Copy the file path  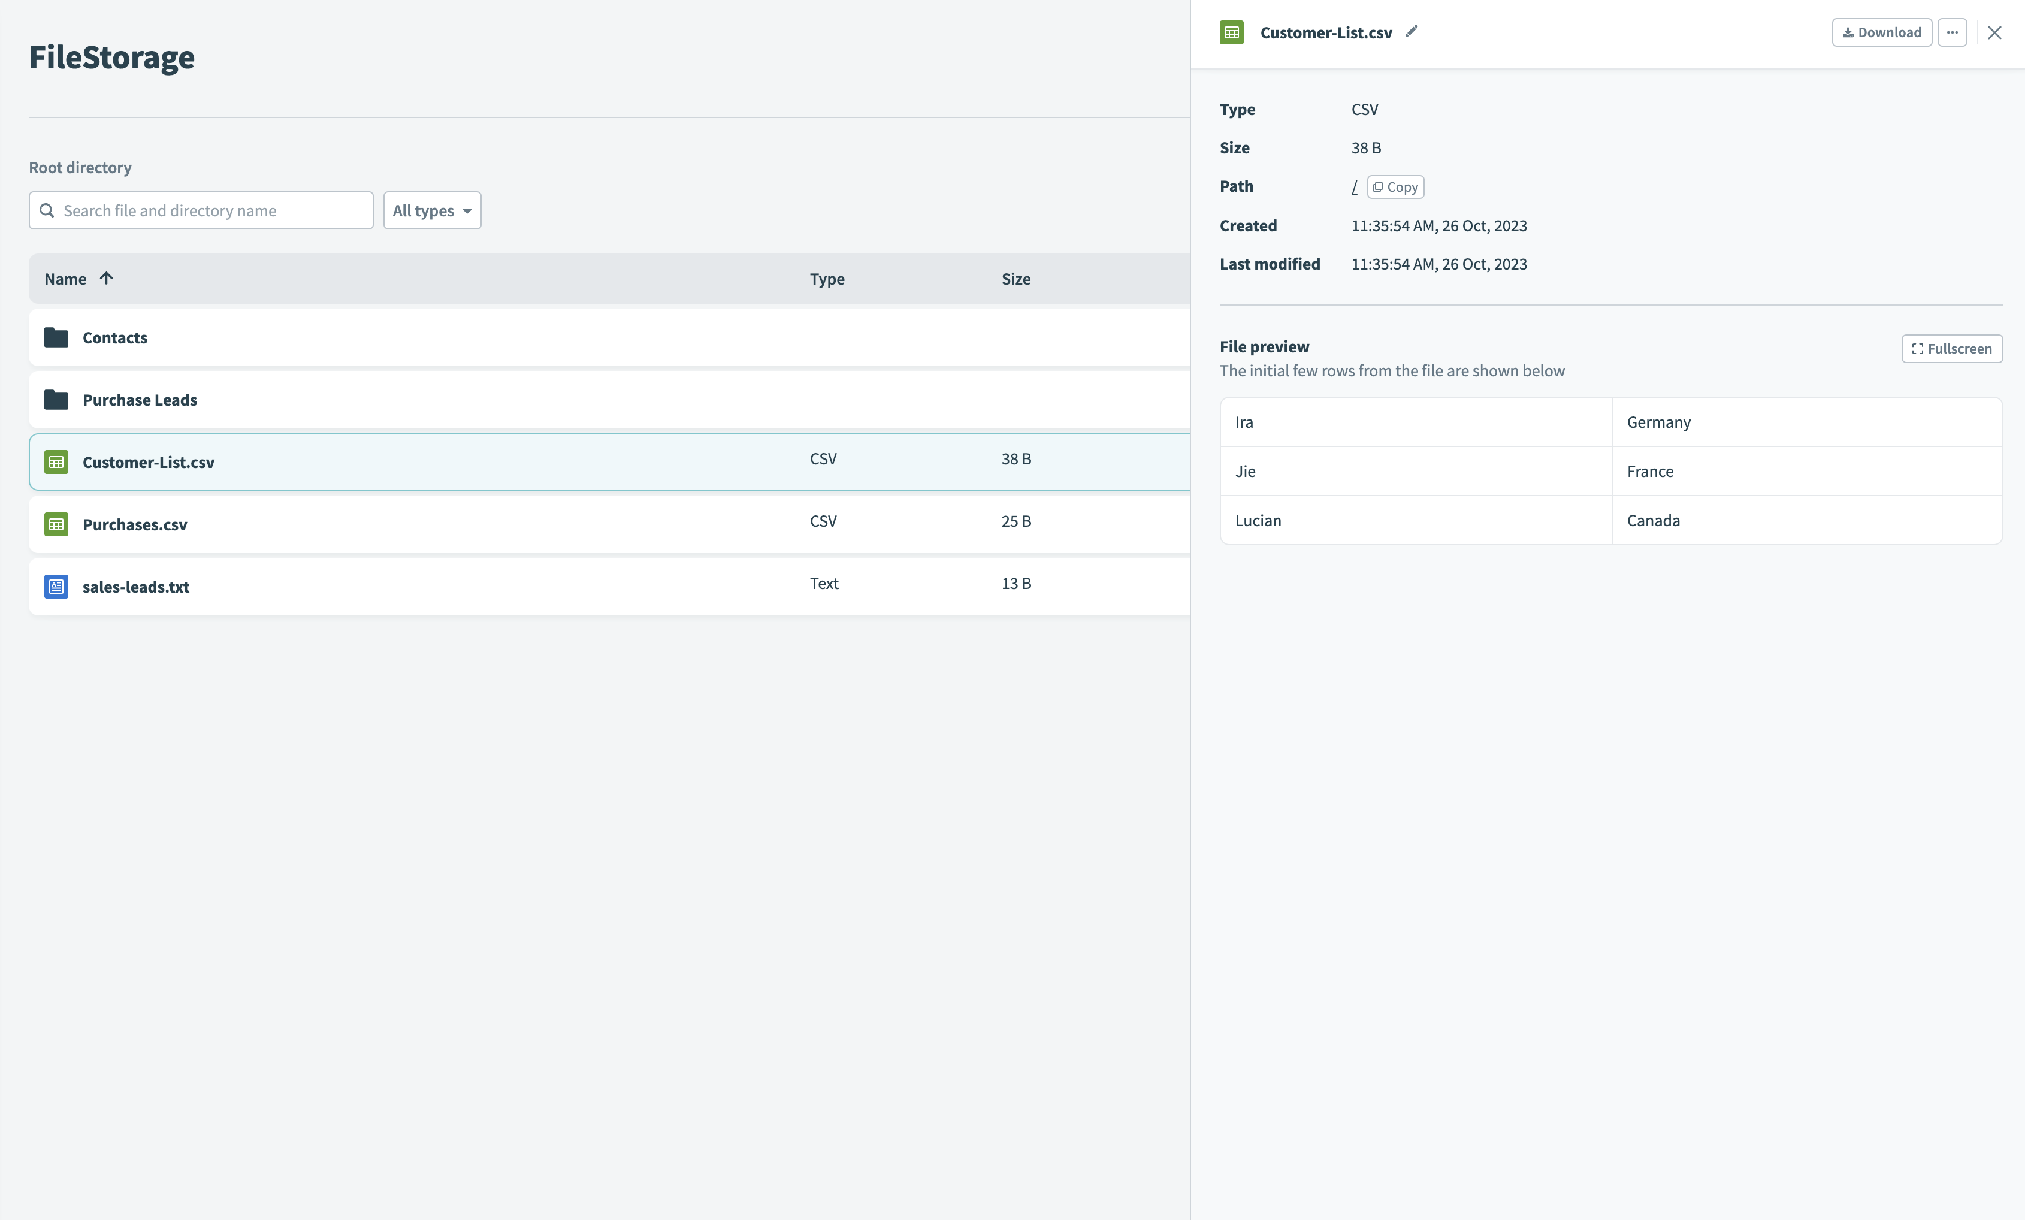1395,186
